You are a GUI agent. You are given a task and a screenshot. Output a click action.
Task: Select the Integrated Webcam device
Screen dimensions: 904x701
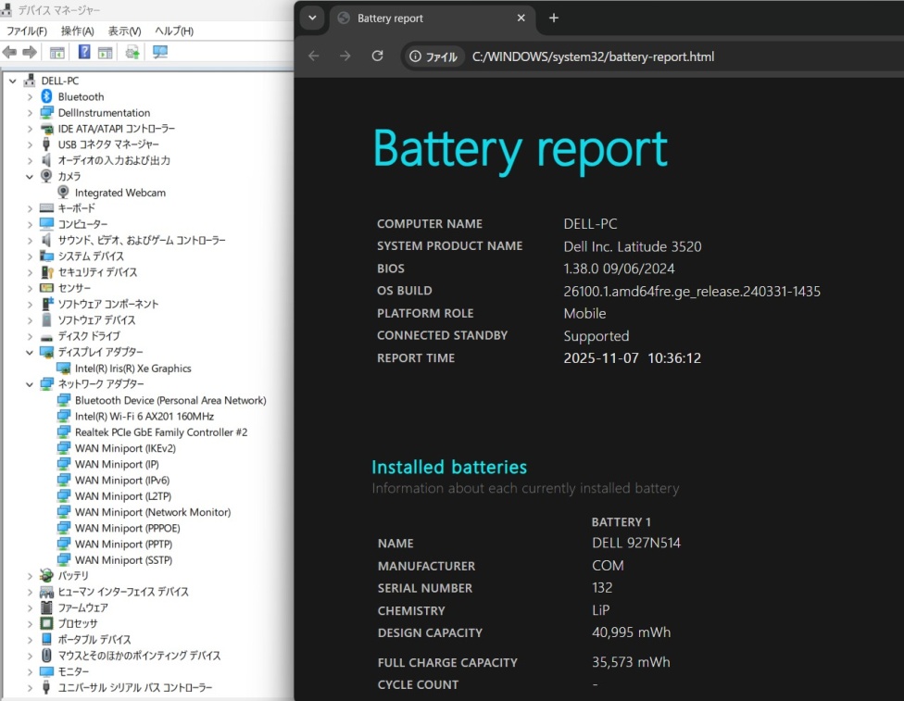[119, 193]
